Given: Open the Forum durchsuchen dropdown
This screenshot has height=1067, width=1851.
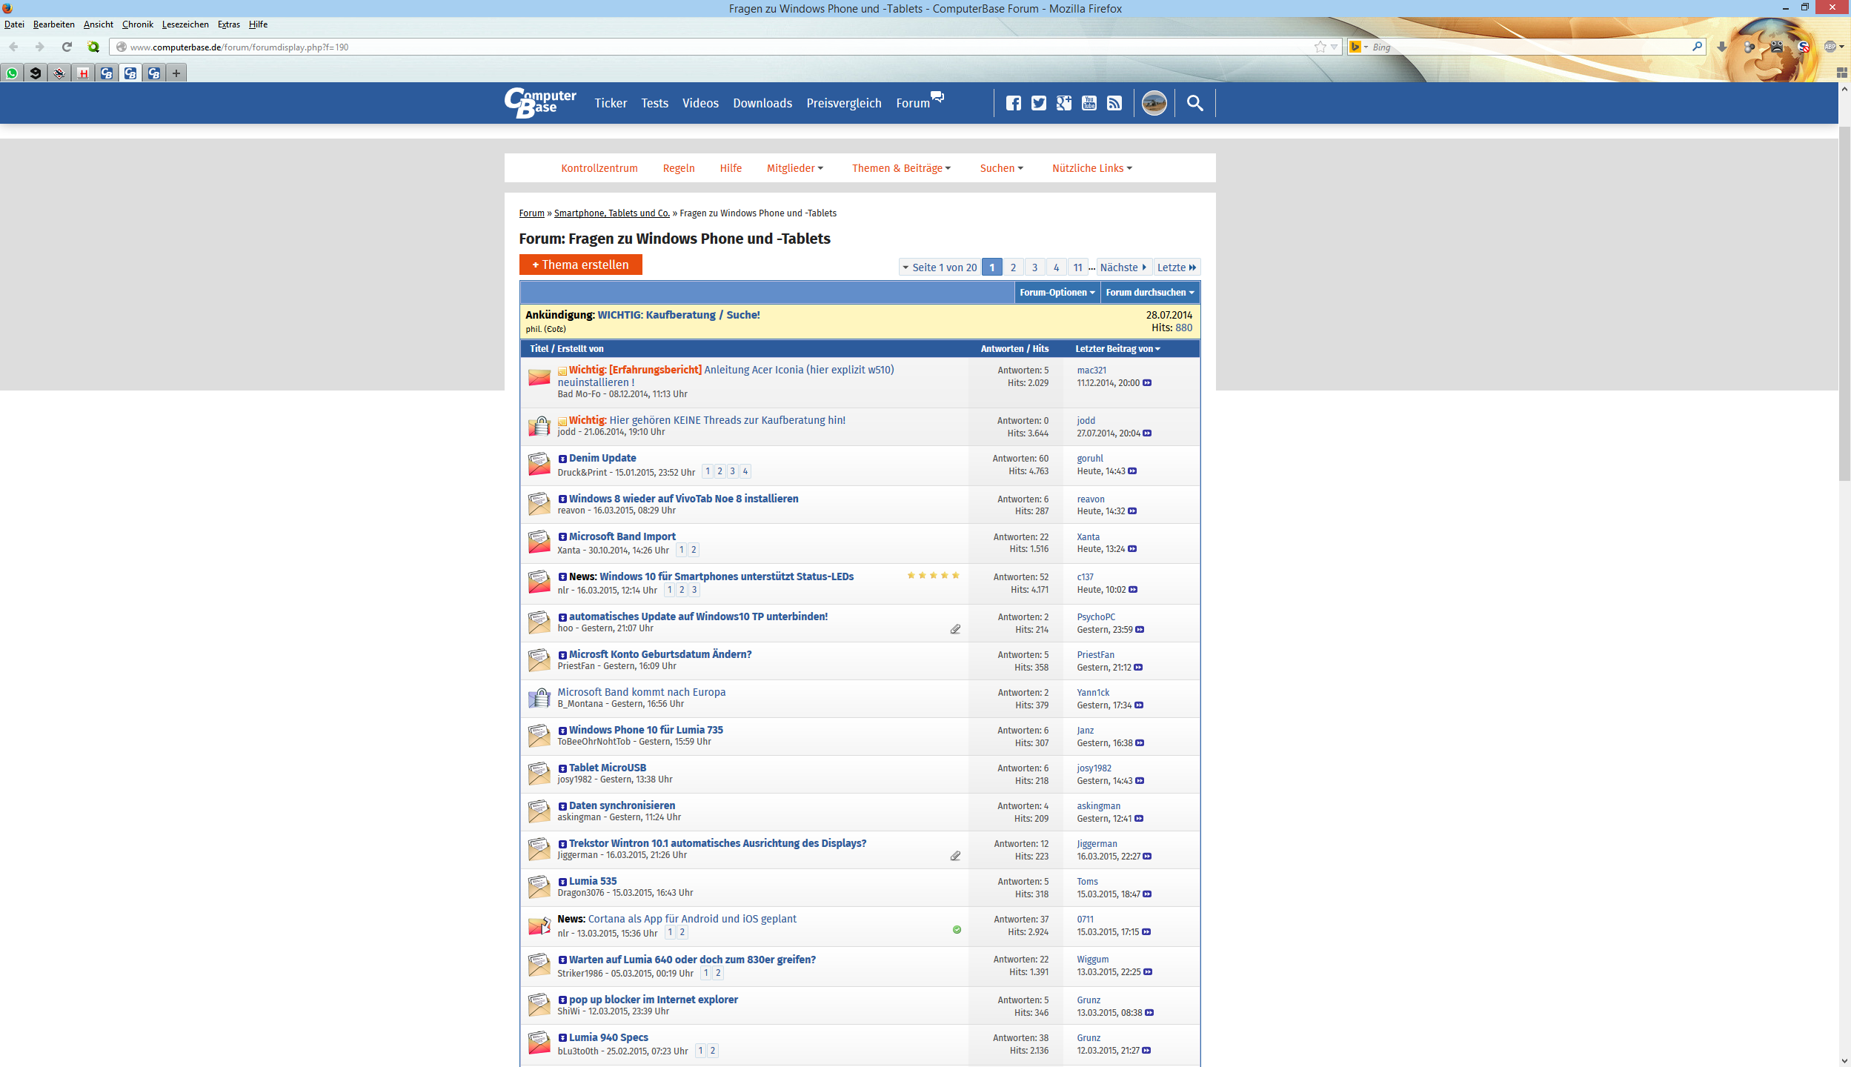Looking at the screenshot, I should 1149,292.
